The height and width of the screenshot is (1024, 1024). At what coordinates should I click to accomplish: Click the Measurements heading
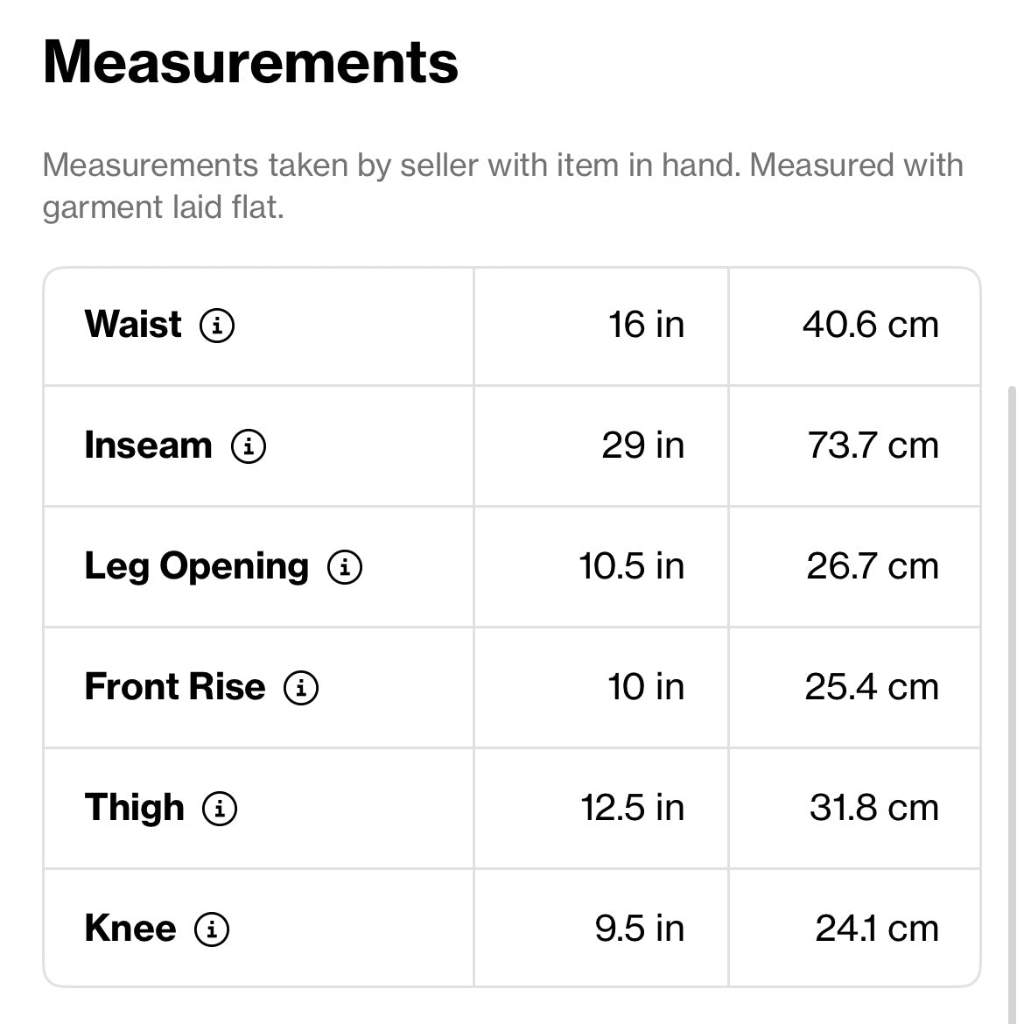pyautogui.click(x=250, y=61)
